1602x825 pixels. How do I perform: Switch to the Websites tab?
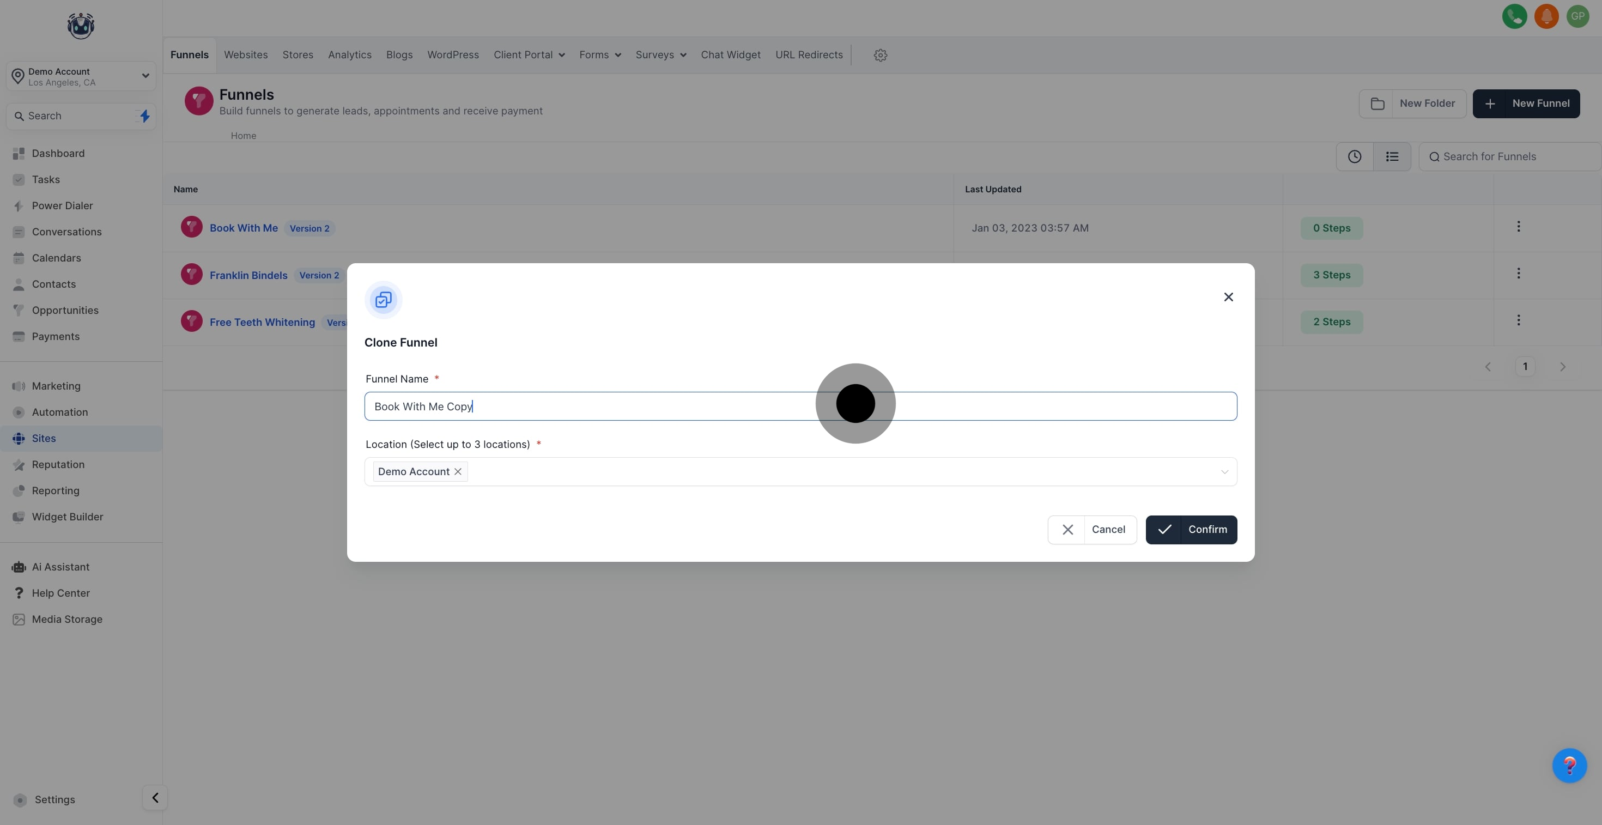click(x=246, y=54)
